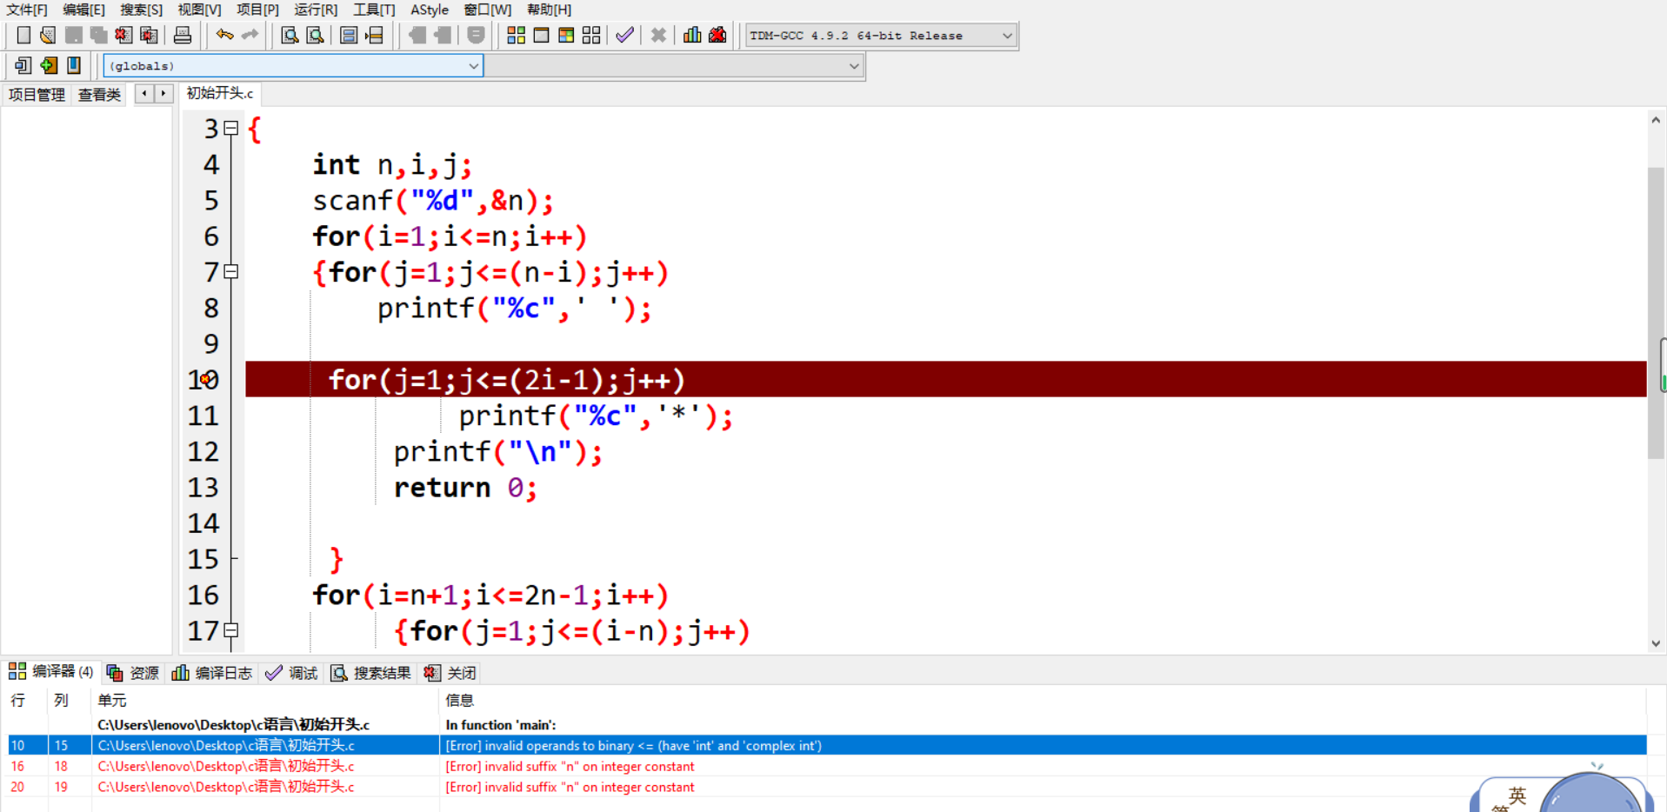Click the Undo arrow icon
This screenshot has height=812, width=1667.
224,36
